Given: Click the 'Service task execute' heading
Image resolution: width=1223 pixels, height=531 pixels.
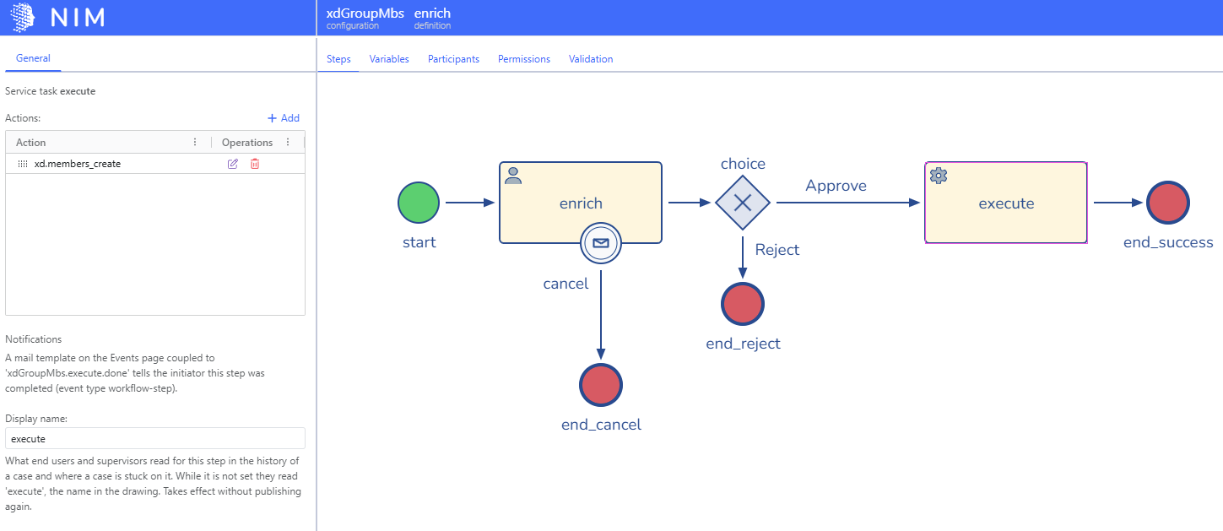Looking at the screenshot, I should (x=50, y=91).
